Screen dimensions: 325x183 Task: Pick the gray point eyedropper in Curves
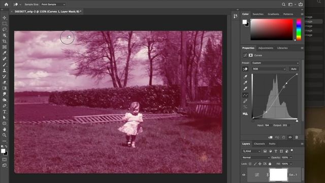point(245,82)
